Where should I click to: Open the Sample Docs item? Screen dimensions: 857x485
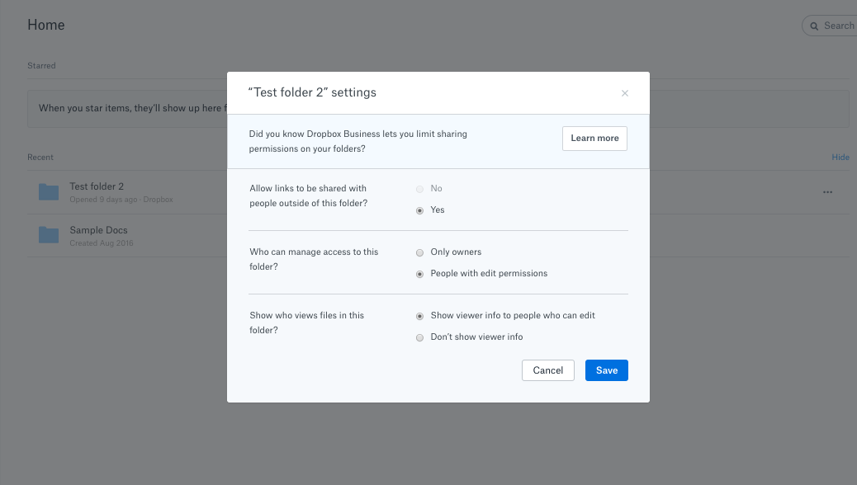click(98, 230)
